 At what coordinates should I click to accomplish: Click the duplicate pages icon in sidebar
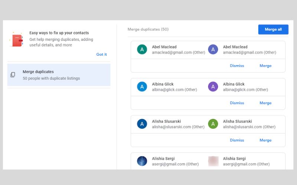click(x=13, y=75)
